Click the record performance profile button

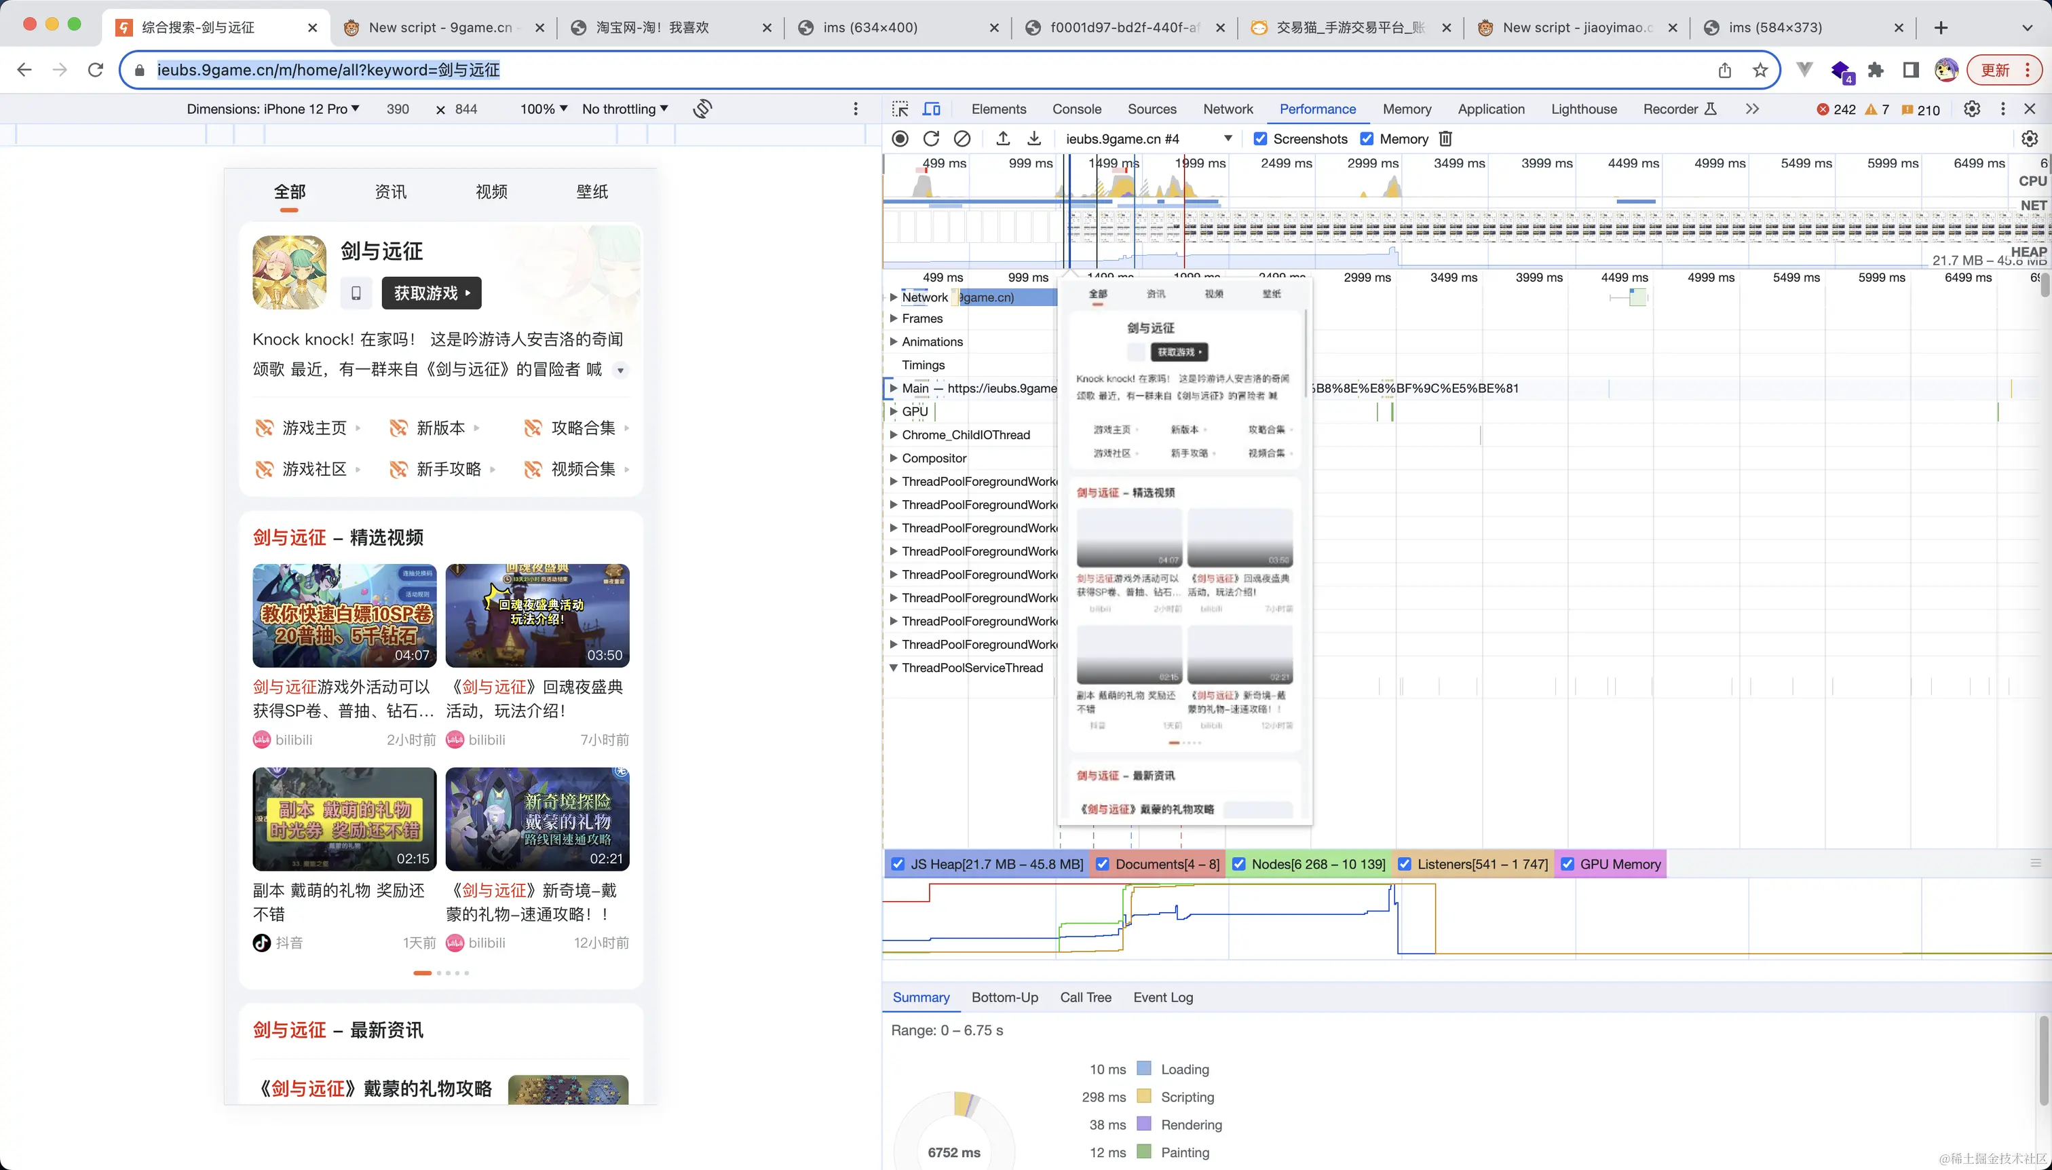pyautogui.click(x=900, y=139)
